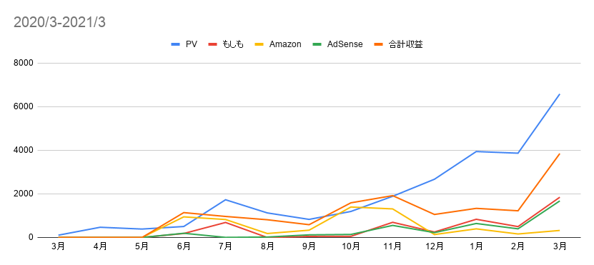Click the 6月 x-axis label

click(x=184, y=246)
